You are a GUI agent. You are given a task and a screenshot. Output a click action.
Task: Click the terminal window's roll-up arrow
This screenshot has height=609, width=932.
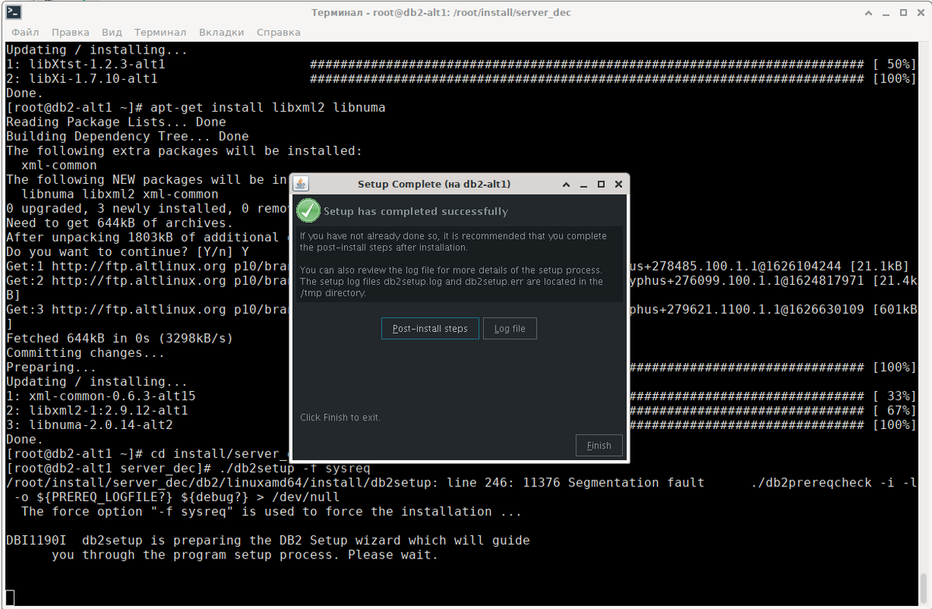point(869,12)
